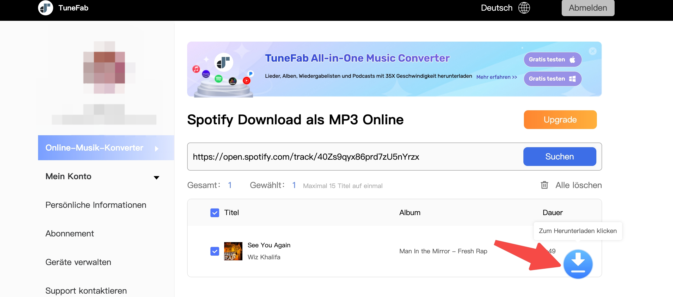
Task: Click the Maximal 15 Titel auf einmal note
Action: pyautogui.click(x=342, y=186)
